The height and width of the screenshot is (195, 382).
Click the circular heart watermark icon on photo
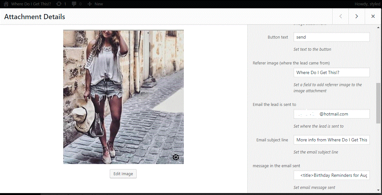click(176, 157)
